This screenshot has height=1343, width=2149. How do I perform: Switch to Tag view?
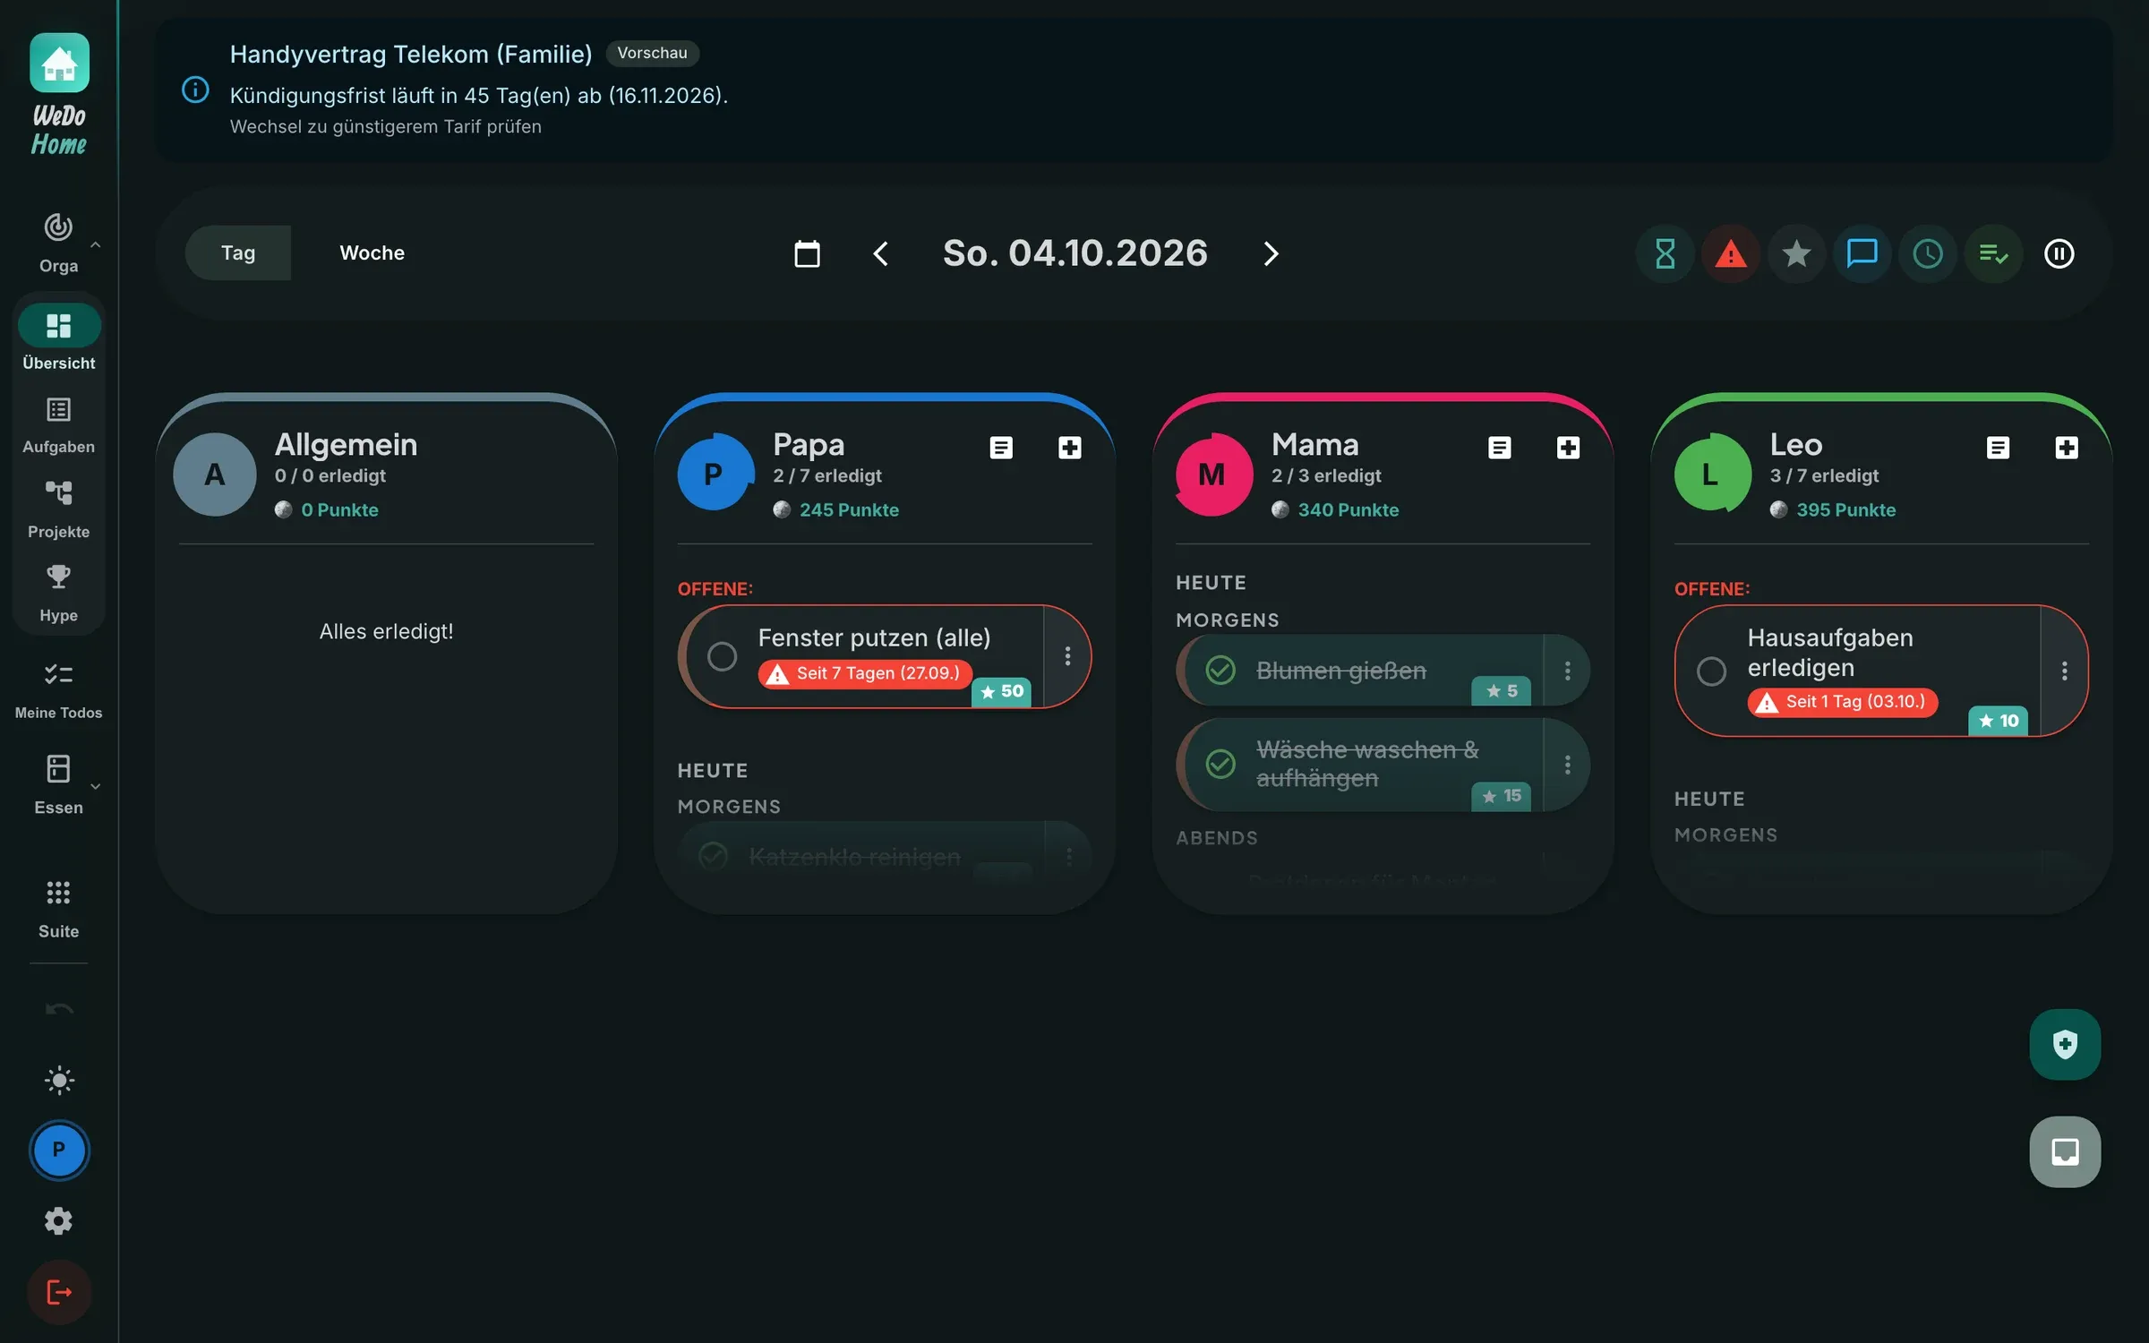pos(238,252)
